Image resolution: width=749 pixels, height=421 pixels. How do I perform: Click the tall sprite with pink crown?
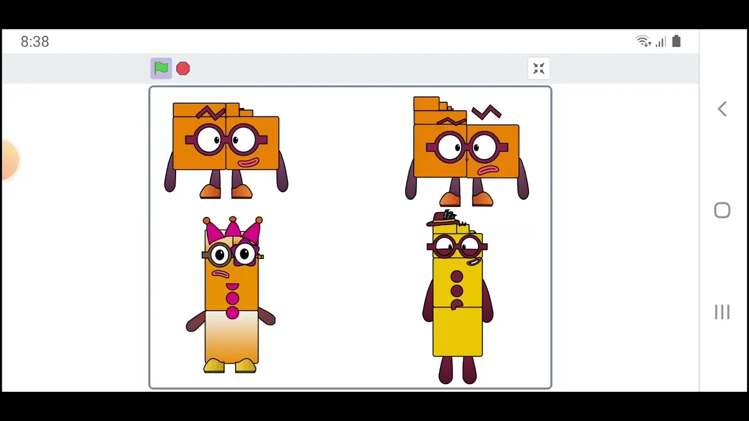(x=231, y=295)
